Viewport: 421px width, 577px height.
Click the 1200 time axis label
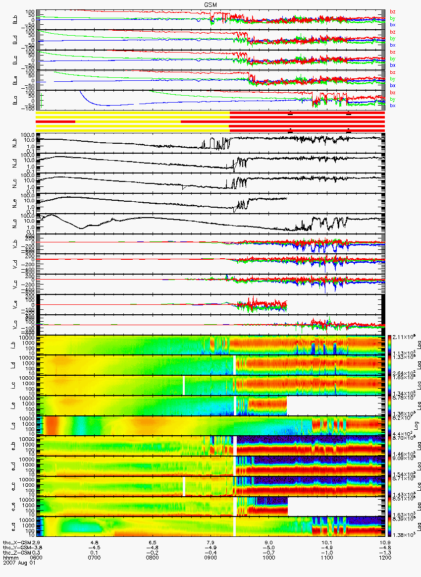coord(385,558)
